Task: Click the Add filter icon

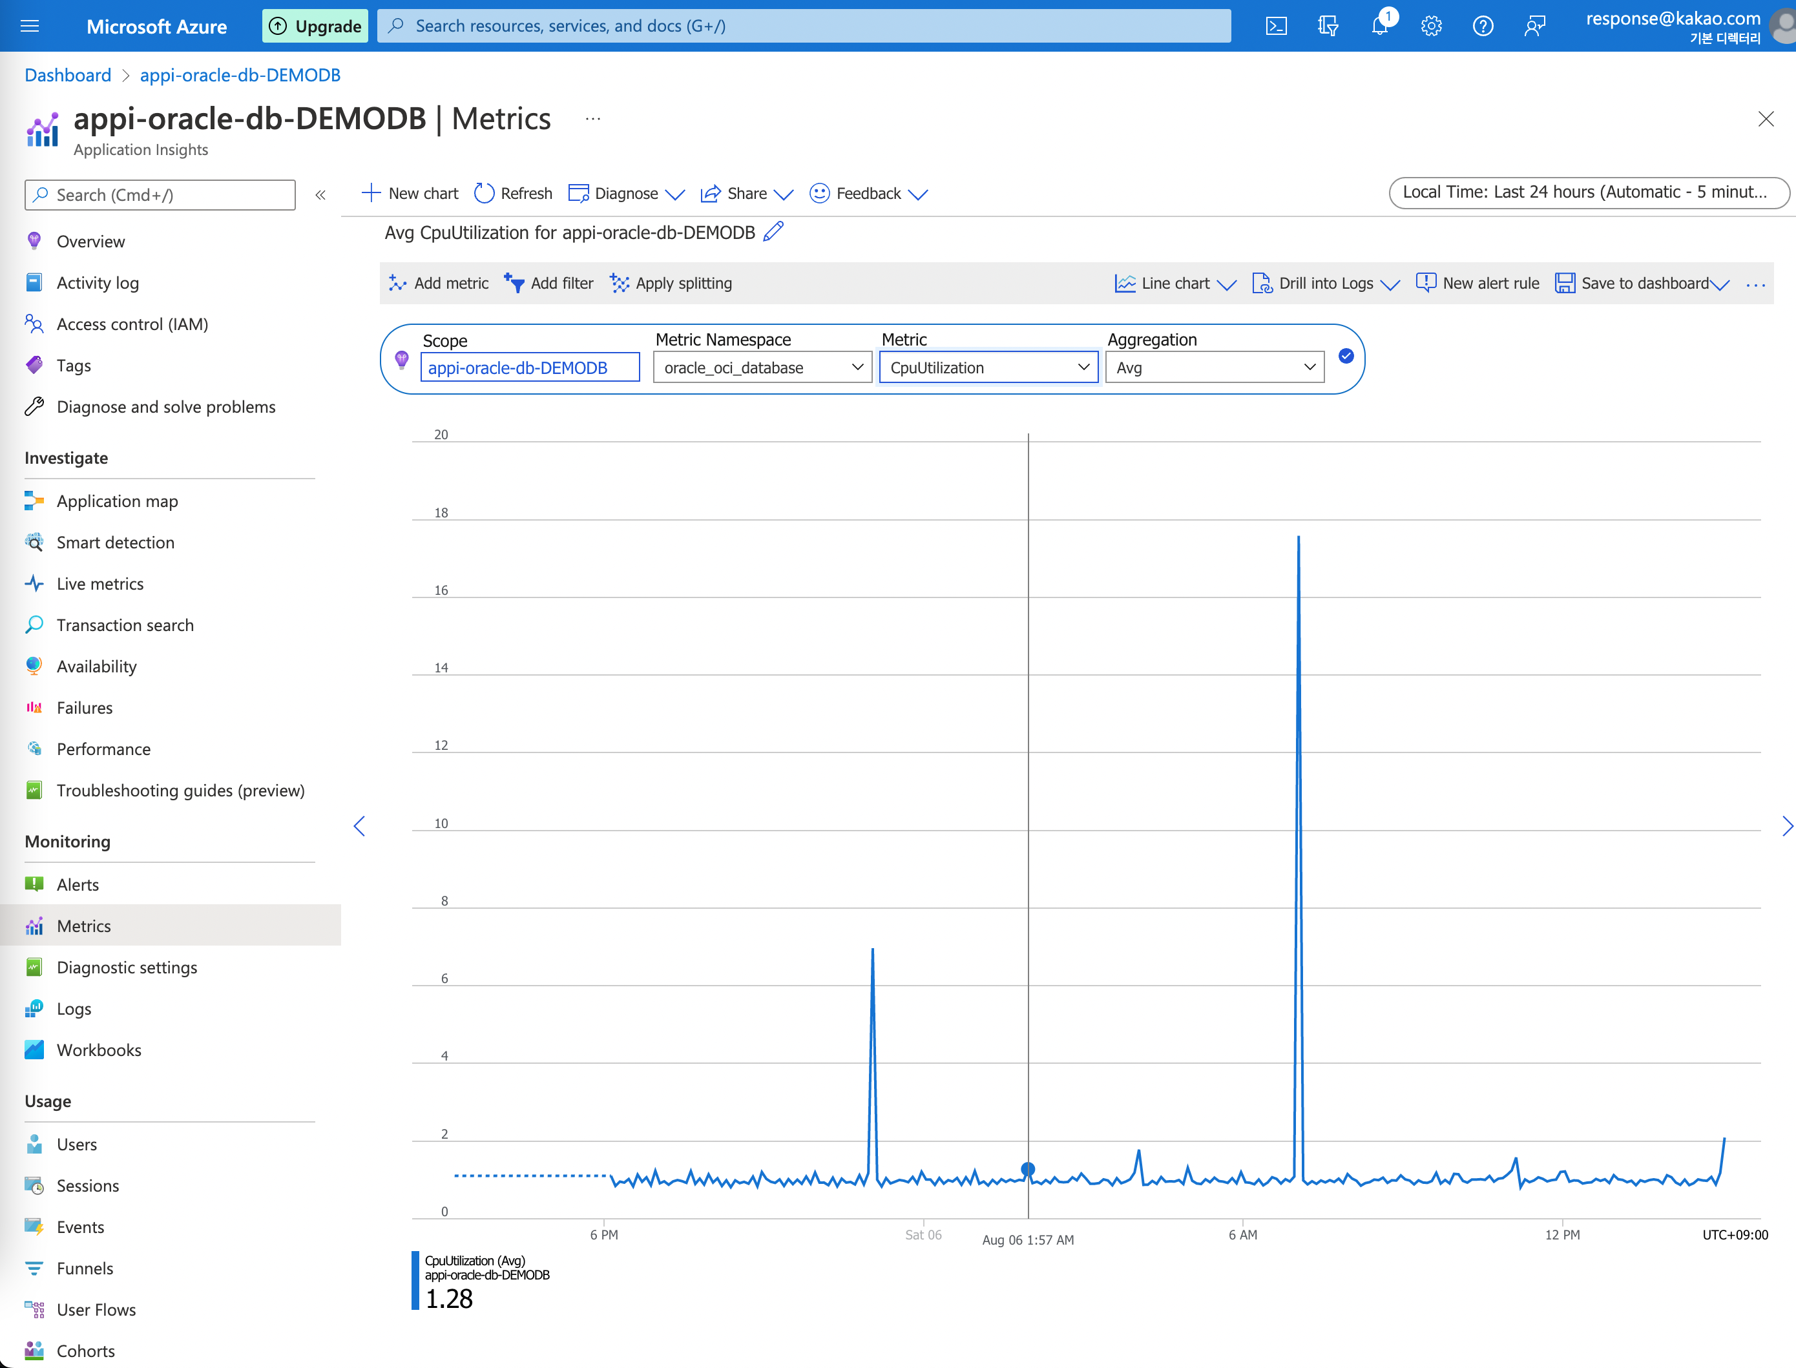Action: [513, 282]
